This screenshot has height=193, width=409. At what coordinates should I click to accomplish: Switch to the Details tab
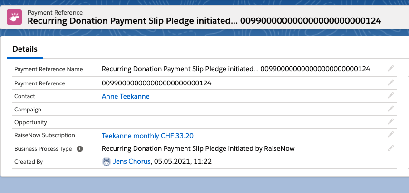[25, 49]
